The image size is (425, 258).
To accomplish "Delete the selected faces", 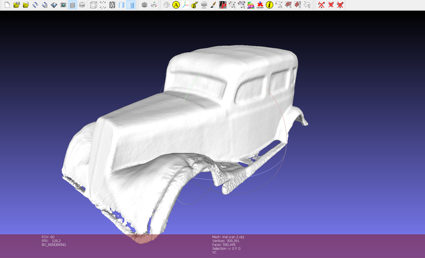I will coord(331,5).
